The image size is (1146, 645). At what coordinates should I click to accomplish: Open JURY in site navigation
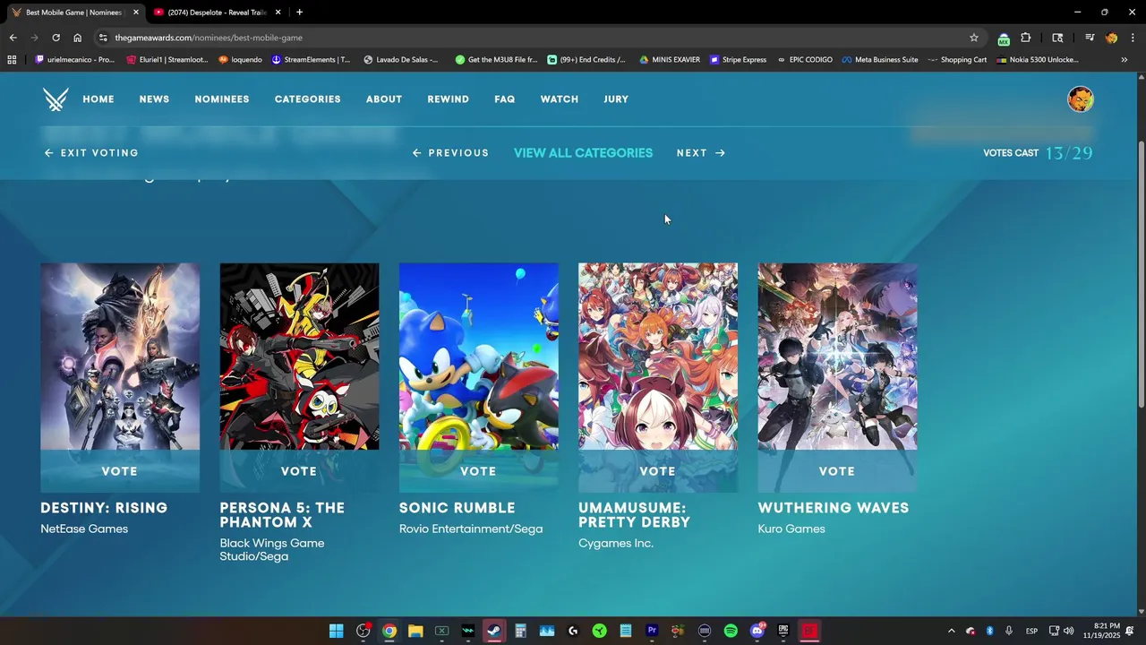point(616,99)
